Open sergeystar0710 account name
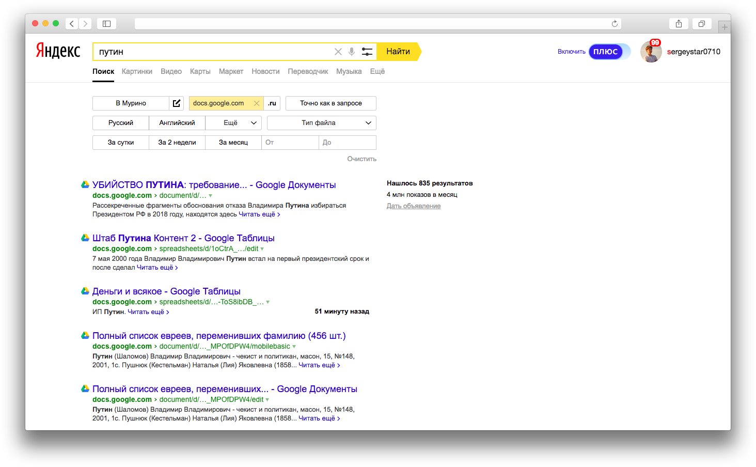This screenshot has width=756, height=467. pyautogui.click(x=694, y=52)
